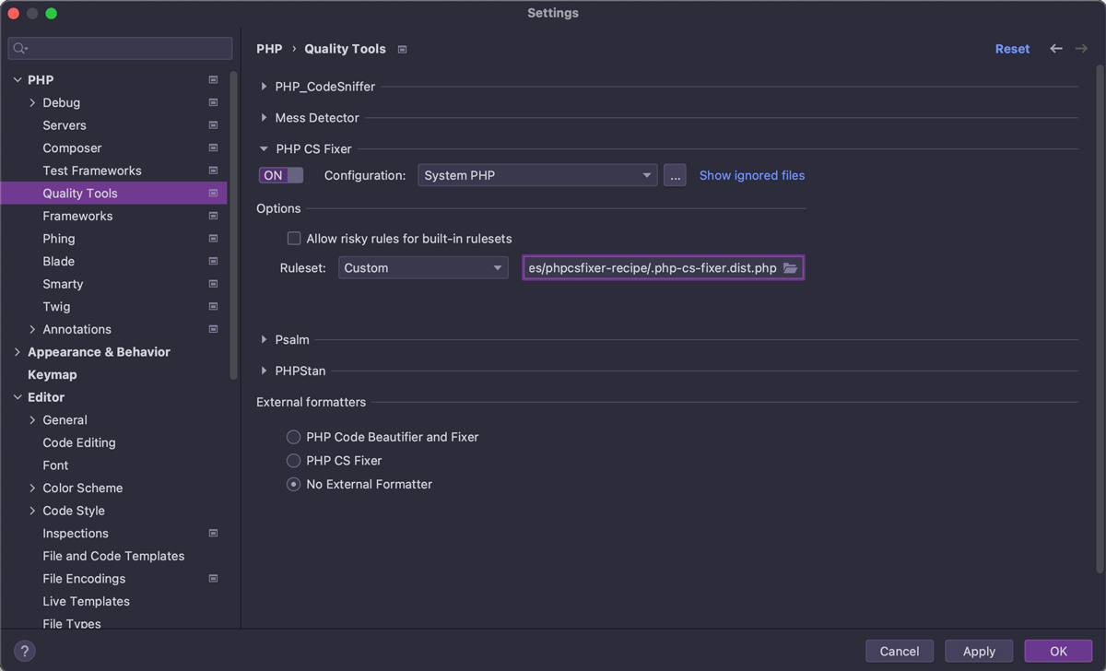The width and height of the screenshot is (1106, 671).
Task: Open the Custom ruleset dropdown
Action: (x=422, y=267)
